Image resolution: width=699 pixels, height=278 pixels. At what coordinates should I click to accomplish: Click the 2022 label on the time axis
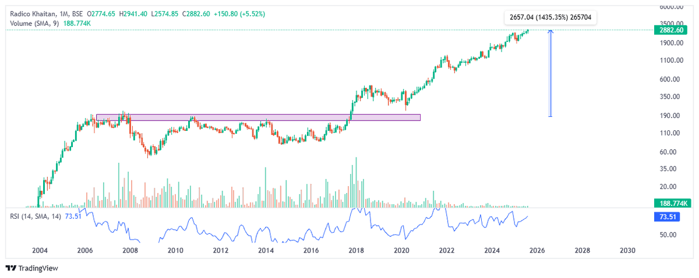[x=447, y=251]
